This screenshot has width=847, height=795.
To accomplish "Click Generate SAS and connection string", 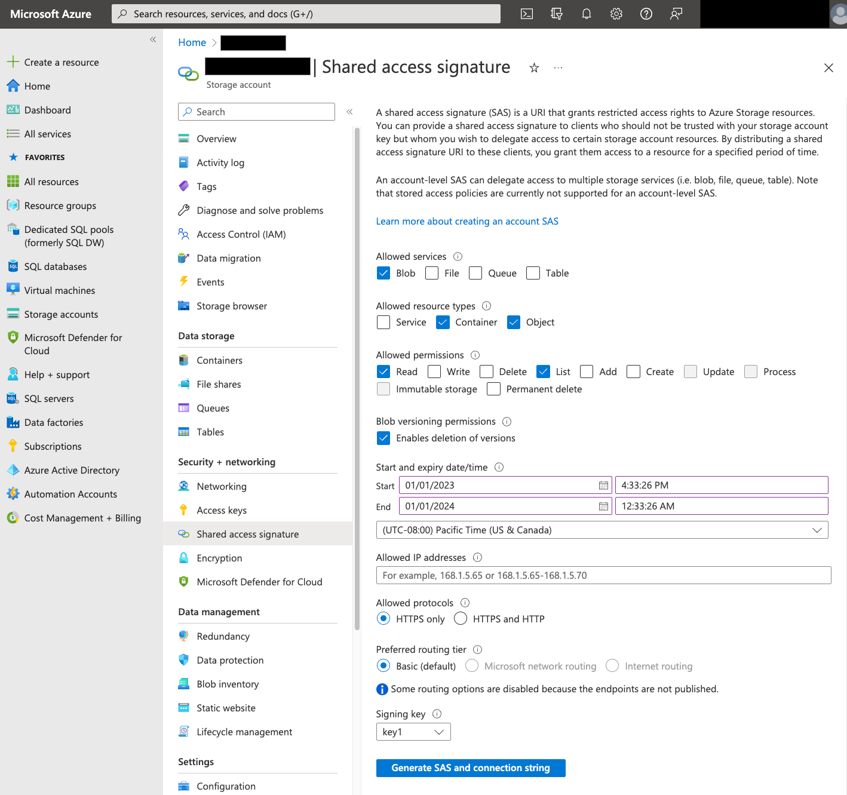I will 470,768.
